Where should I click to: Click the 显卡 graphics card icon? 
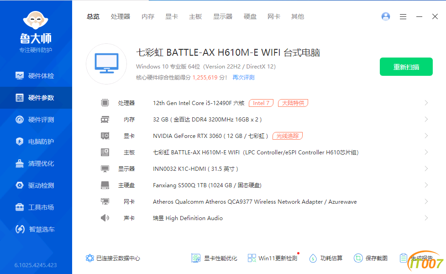click(105, 136)
